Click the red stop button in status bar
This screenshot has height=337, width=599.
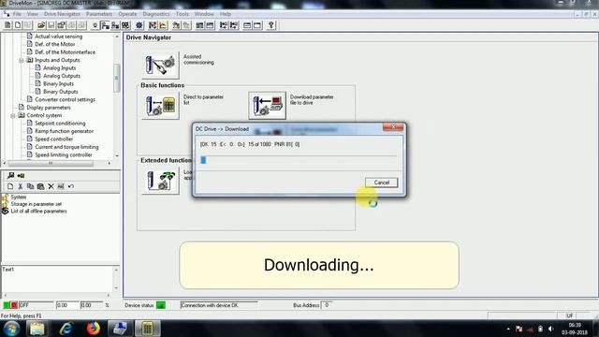14,305
